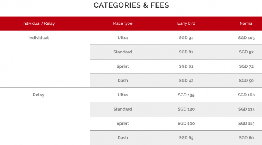Click the Categories & Fees heading
Image resolution: width=262 pixels, height=145 pixels.
click(x=131, y=5)
